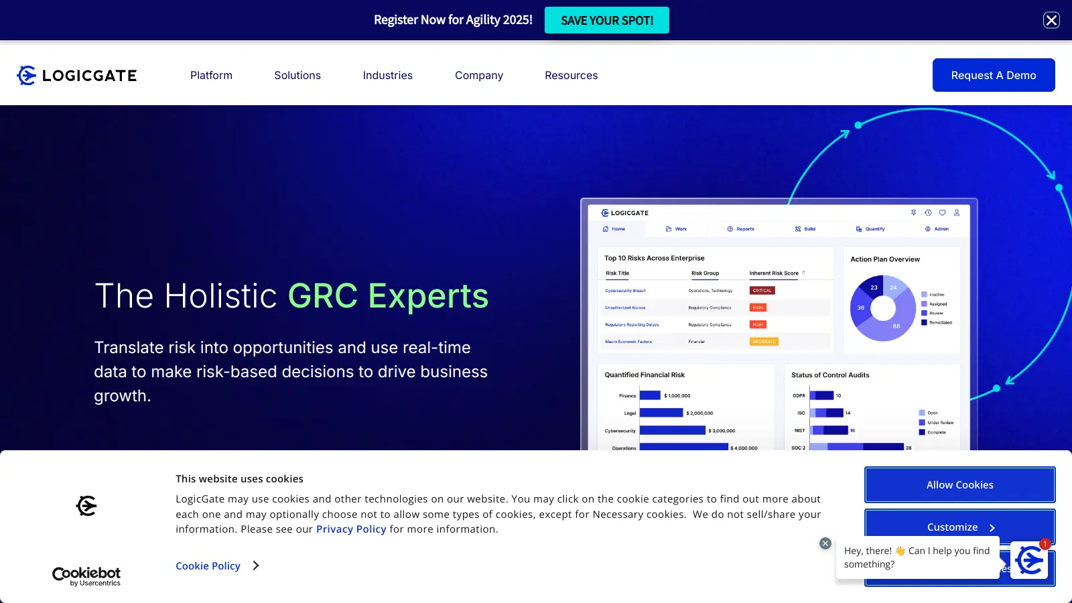Click the SAVE YOUR SPOT! button

tap(606, 20)
